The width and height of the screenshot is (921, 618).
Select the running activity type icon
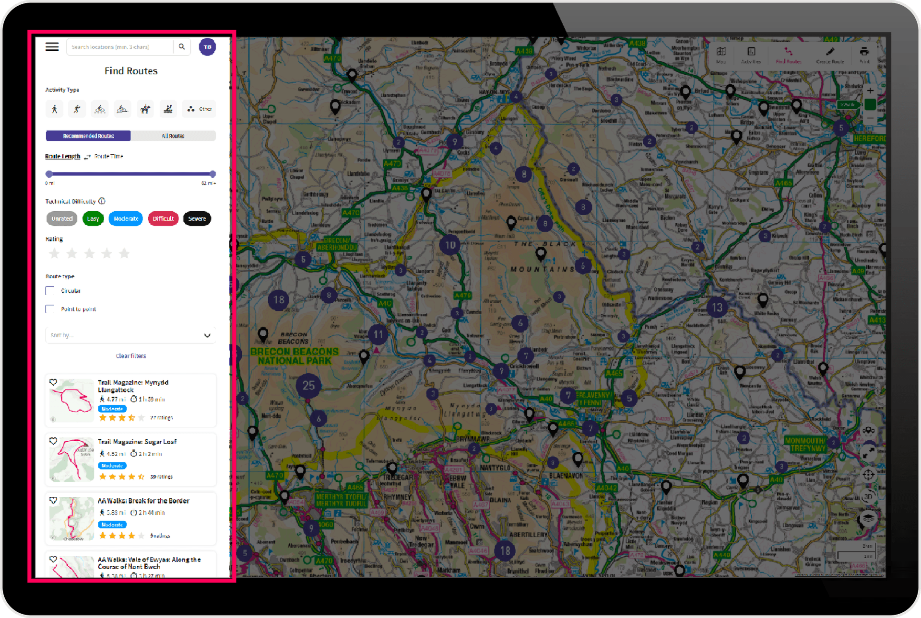point(77,109)
